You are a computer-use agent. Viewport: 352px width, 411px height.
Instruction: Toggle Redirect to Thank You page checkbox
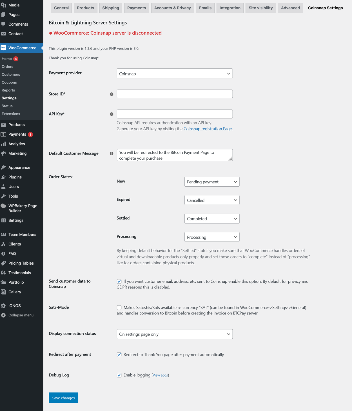[119, 354]
